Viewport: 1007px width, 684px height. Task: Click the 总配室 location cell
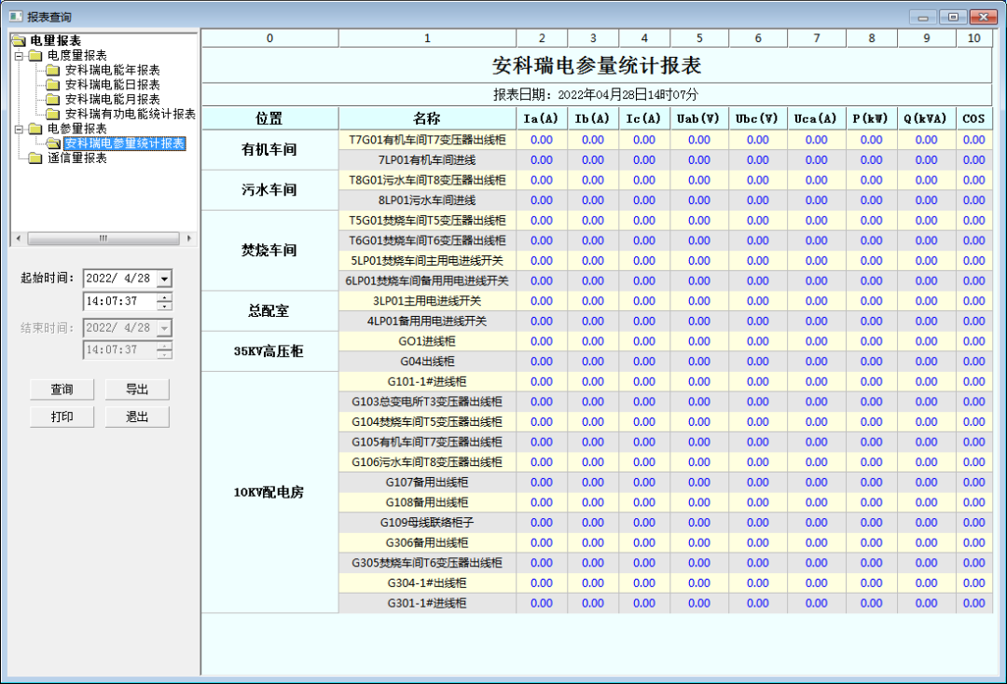(x=269, y=311)
